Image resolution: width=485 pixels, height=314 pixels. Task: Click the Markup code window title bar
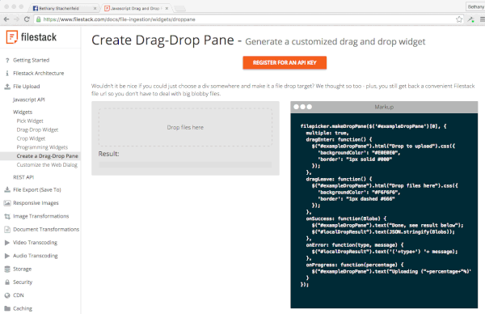coord(384,107)
